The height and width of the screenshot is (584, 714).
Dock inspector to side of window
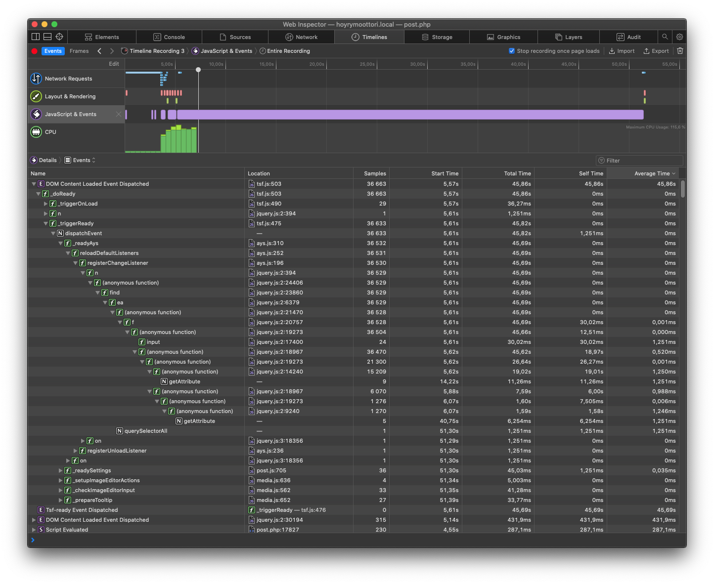point(36,37)
